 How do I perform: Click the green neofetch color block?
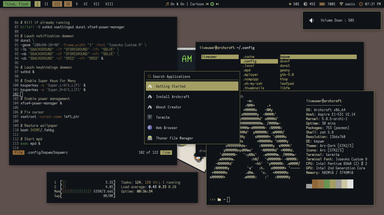pos(327,184)
